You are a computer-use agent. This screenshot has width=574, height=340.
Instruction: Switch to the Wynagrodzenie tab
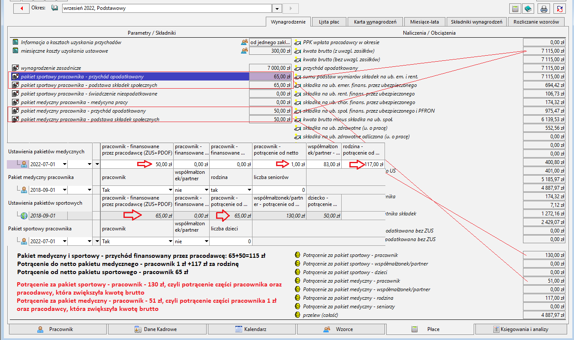[288, 21]
